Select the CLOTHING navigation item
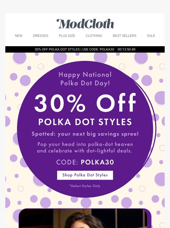This screenshot has height=228, width=170. [x=94, y=36]
